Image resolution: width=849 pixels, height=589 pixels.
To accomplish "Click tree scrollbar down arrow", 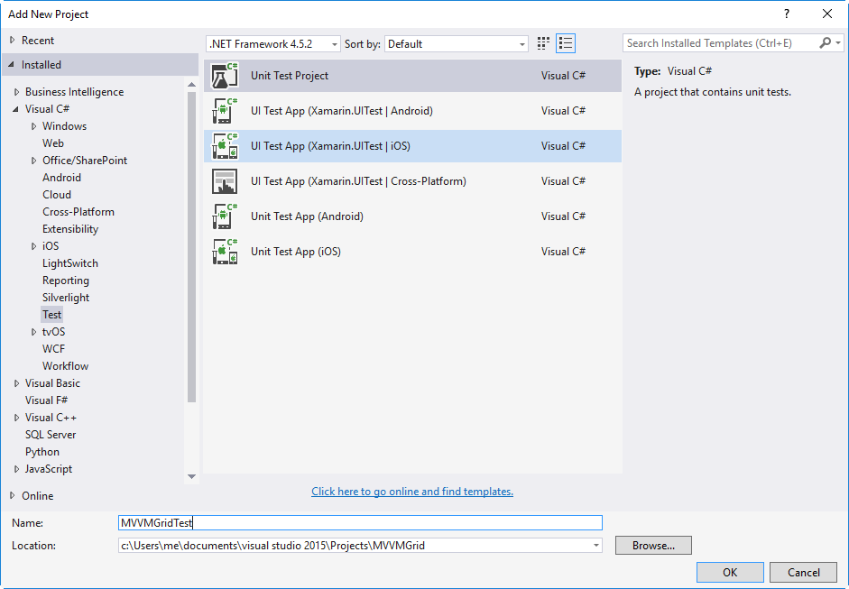I will (191, 476).
